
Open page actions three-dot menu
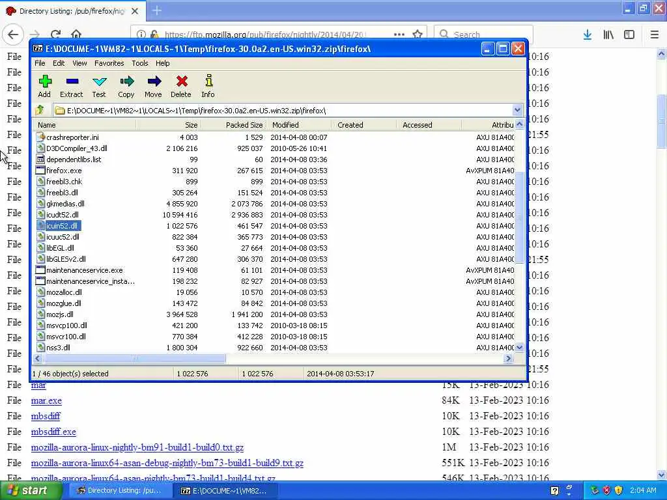tap(399, 35)
